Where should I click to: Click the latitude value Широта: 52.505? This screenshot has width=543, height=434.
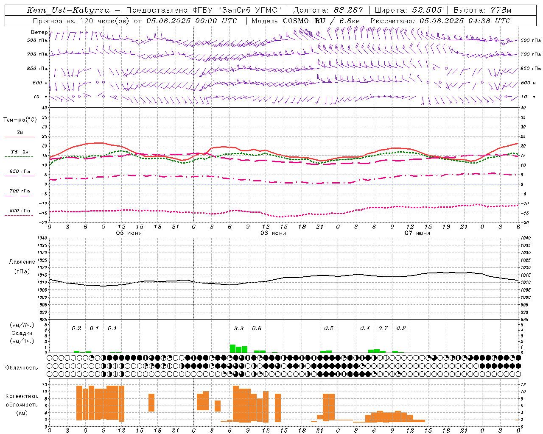pyautogui.click(x=408, y=10)
